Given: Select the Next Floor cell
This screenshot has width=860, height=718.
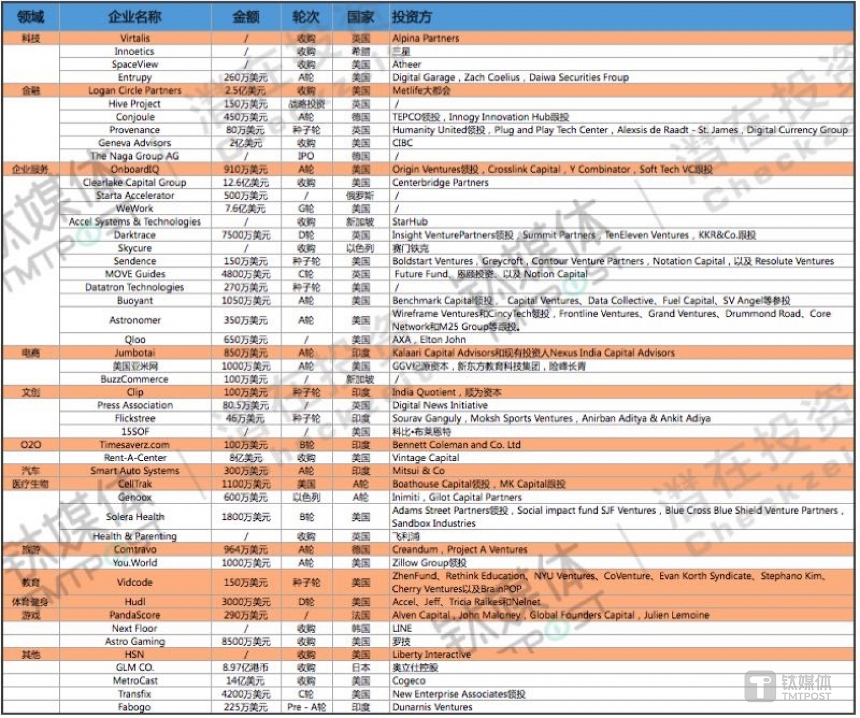Looking at the screenshot, I should click(x=135, y=628).
